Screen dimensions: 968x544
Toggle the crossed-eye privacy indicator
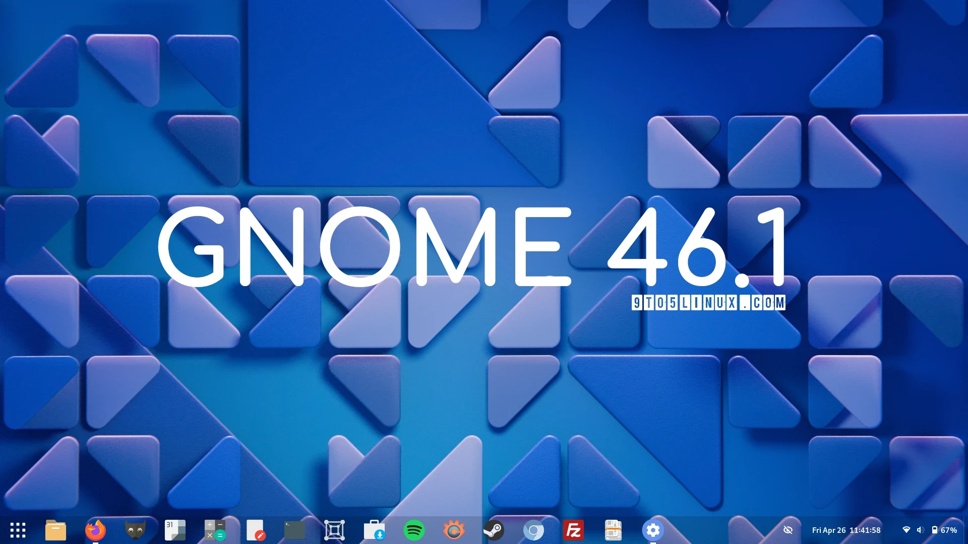tap(788, 530)
